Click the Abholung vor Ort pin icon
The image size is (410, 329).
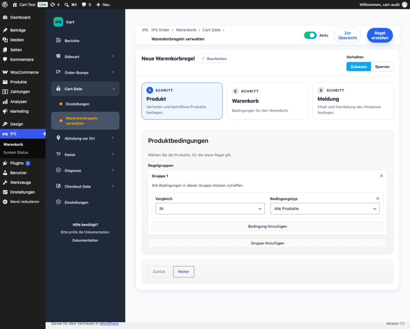tap(58, 138)
